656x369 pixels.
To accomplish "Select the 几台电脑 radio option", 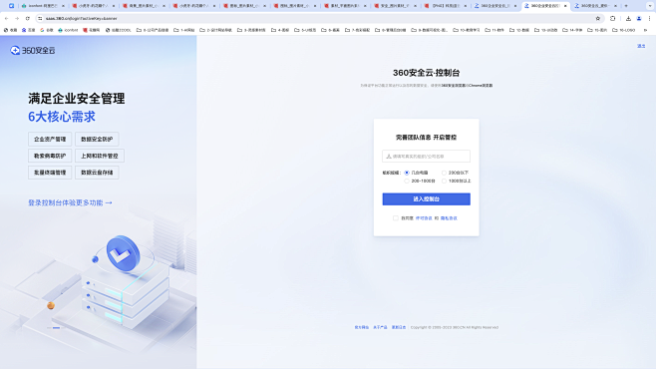I will 406,173.
